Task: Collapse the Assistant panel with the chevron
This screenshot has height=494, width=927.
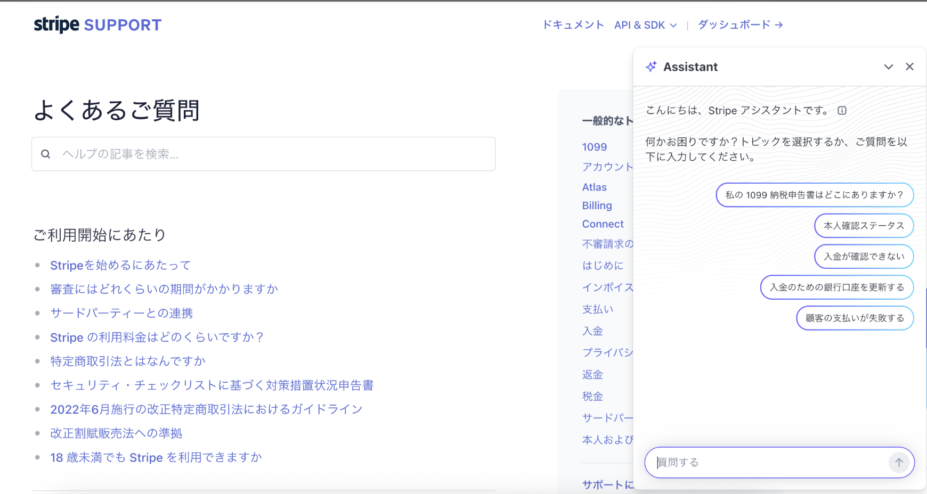Action: coord(888,67)
